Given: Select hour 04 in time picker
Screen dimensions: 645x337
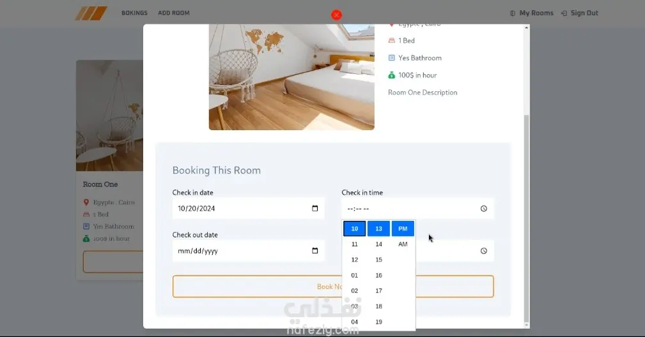Looking at the screenshot, I should coord(355,322).
